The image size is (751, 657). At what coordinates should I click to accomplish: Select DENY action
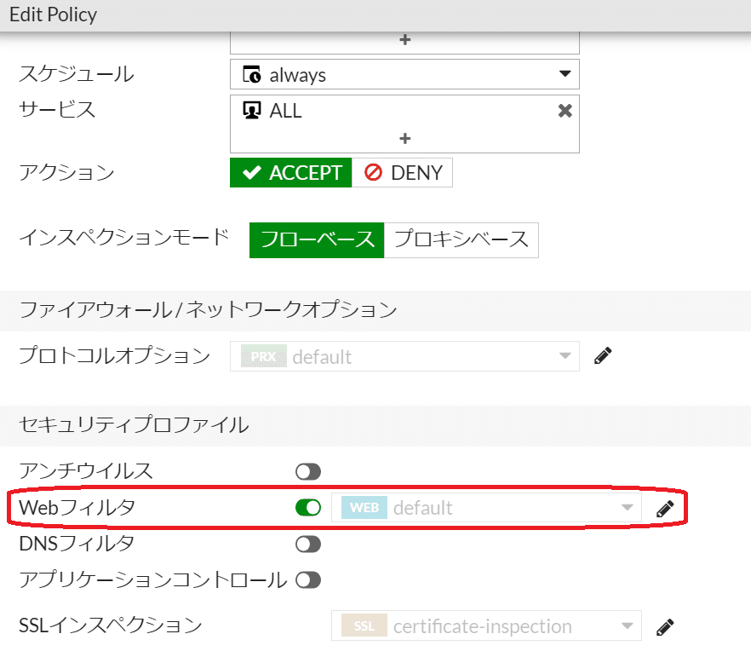pos(402,172)
